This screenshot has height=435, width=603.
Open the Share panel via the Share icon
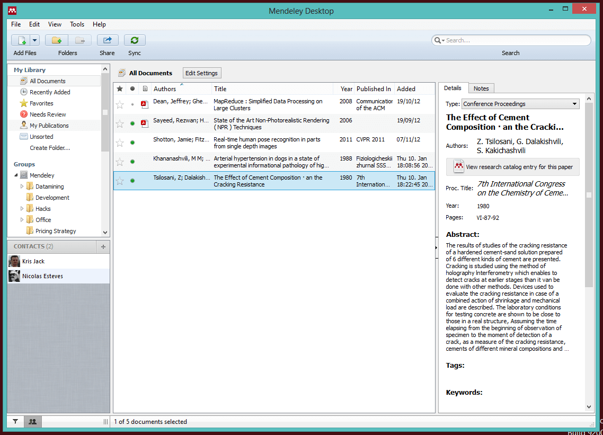[x=107, y=40]
